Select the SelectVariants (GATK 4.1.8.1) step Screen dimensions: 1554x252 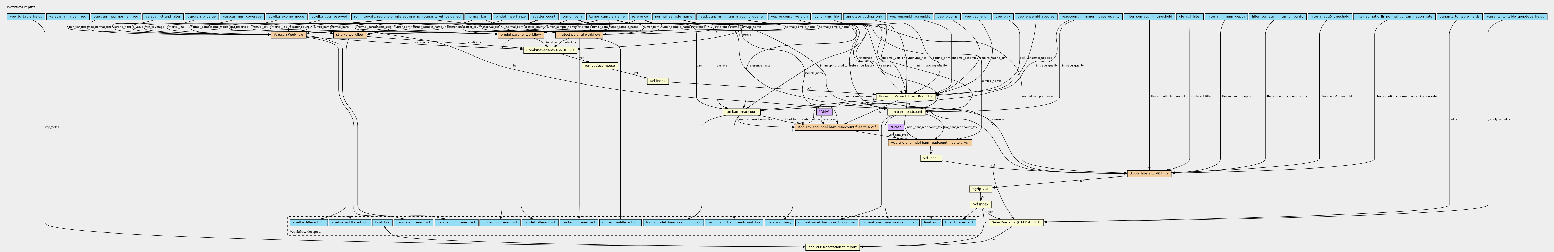tap(1016, 222)
